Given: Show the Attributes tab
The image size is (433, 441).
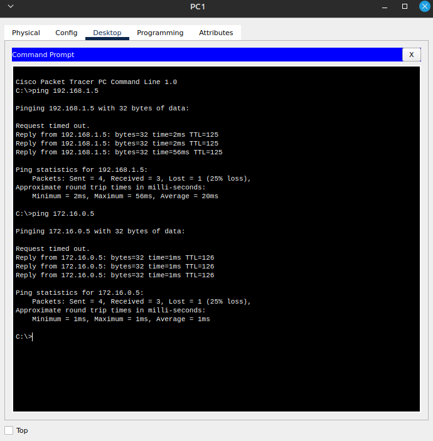Looking at the screenshot, I should [x=216, y=33].
